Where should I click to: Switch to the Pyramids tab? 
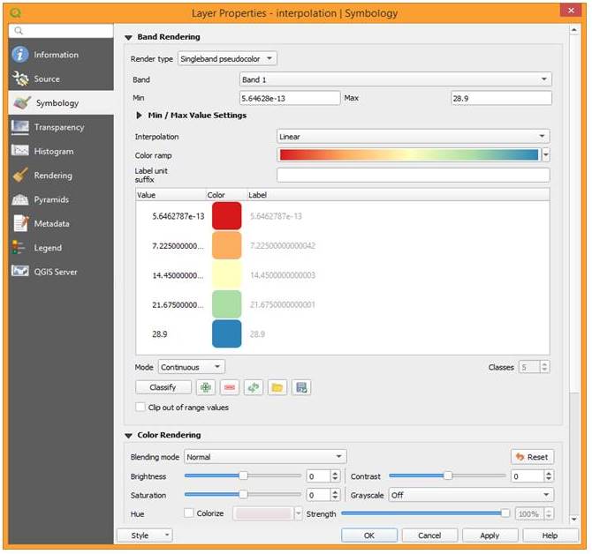[61, 199]
